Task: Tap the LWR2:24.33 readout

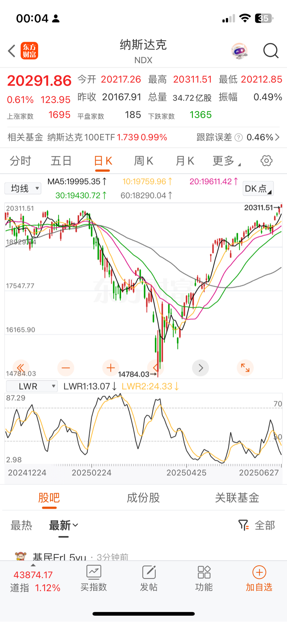Action: (150, 386)
